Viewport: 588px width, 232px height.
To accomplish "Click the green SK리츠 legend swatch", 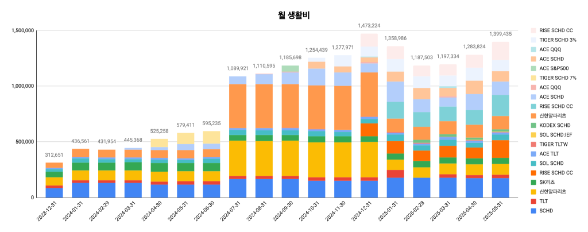I will pyautogui.click(x=533, y=183).
